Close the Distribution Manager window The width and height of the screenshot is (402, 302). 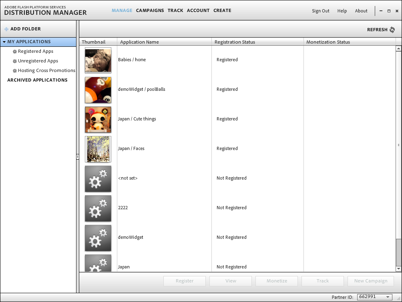[397, 11]
